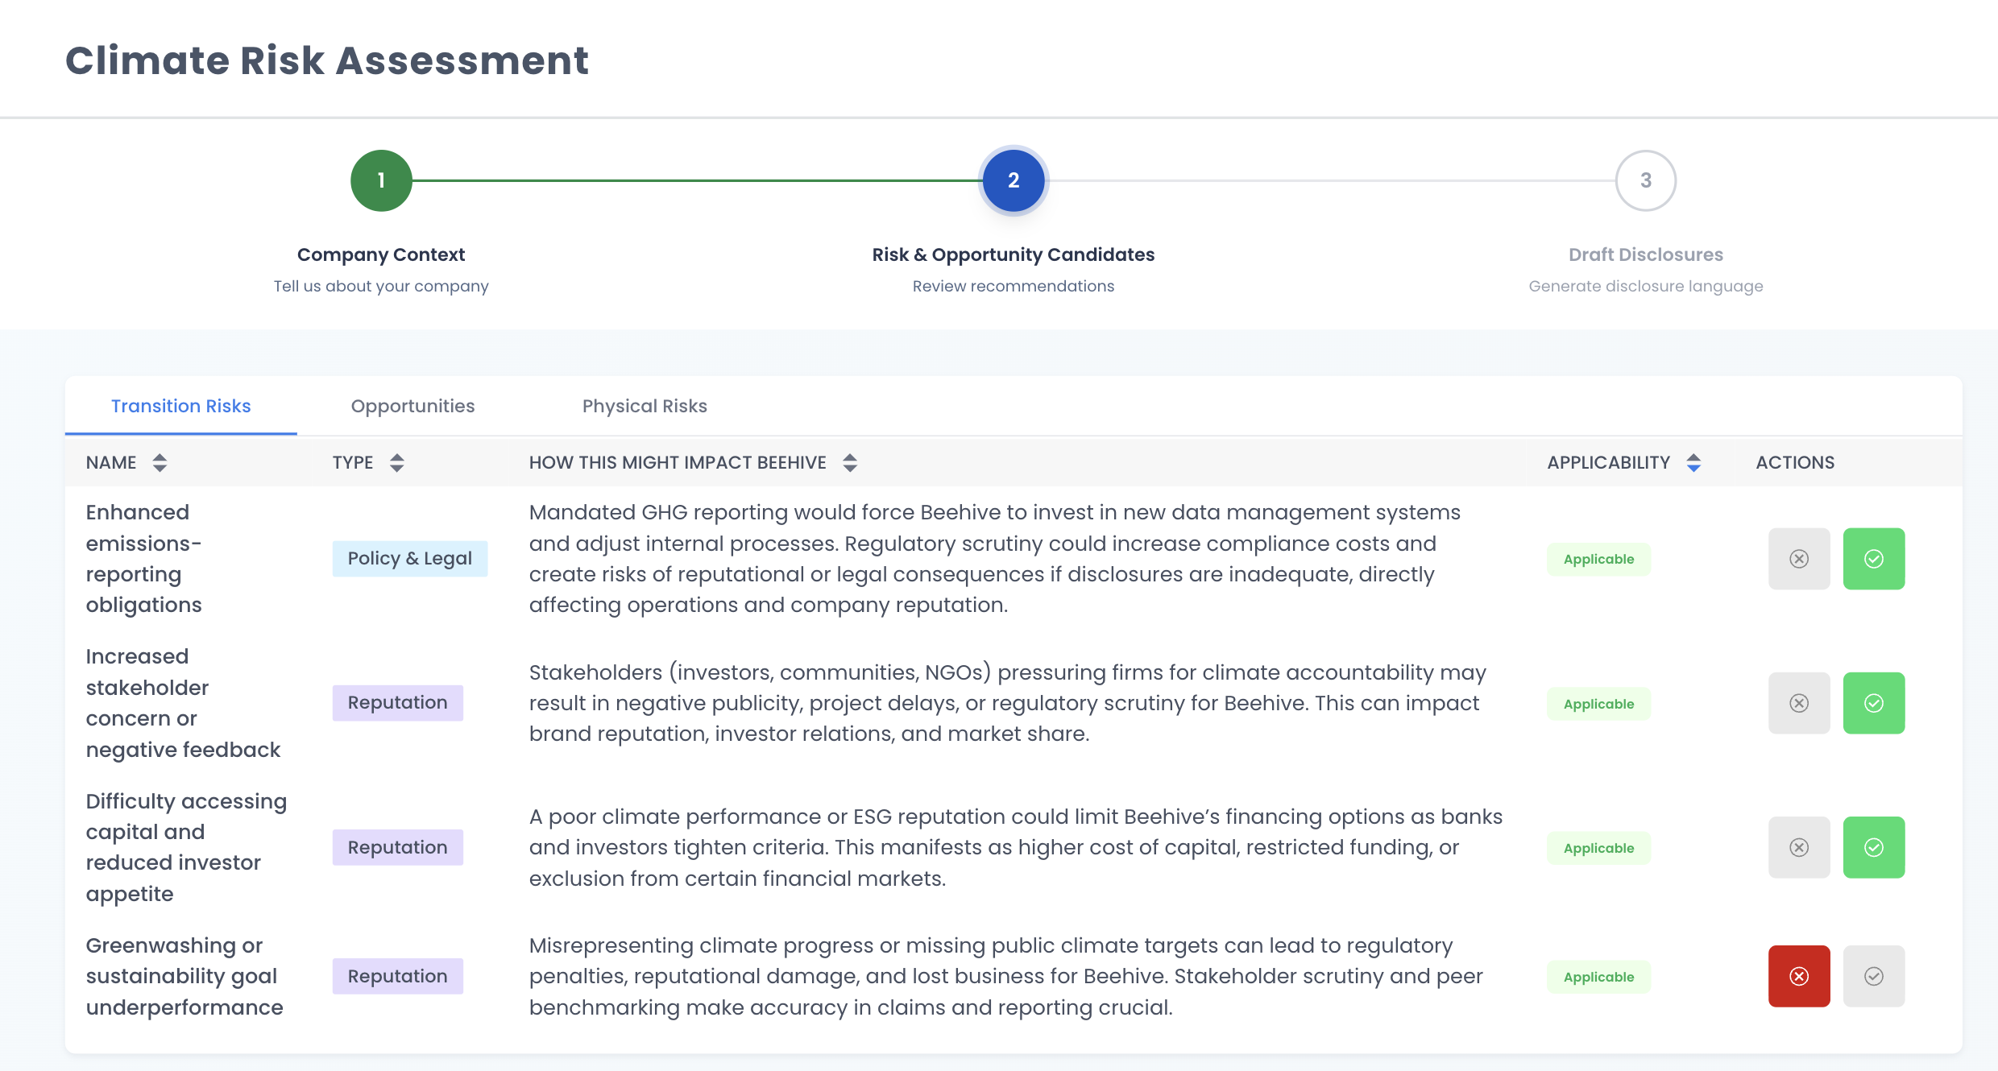1998x1071 pixels.
Task: Switch to the Opportunities tab
Action: [x=412, y=406]
